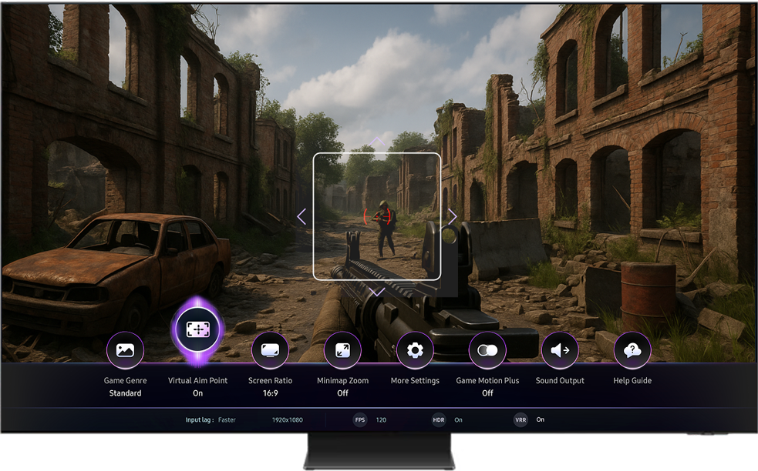Open the Help Guide icon
758x471 pixels.
pyautogui.click(x=632, y=349)
